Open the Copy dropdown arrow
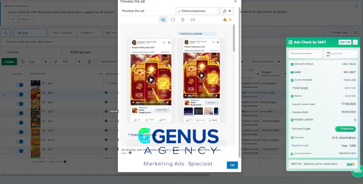 point(45,62)
